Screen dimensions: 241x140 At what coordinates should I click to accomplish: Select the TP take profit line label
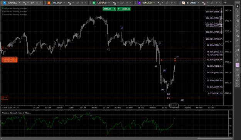click(x=5, y=98)
